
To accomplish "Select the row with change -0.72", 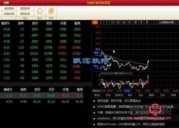I will (x=9, y=102).
